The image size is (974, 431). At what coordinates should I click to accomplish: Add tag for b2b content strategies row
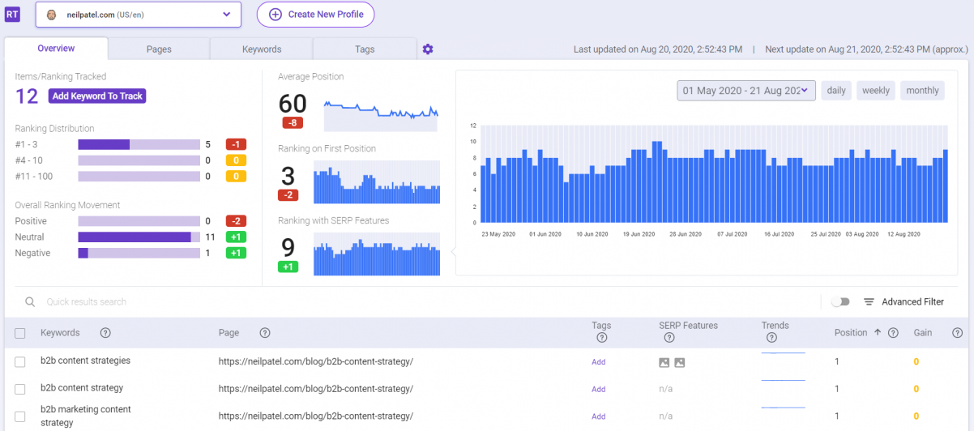pos(599,362)
